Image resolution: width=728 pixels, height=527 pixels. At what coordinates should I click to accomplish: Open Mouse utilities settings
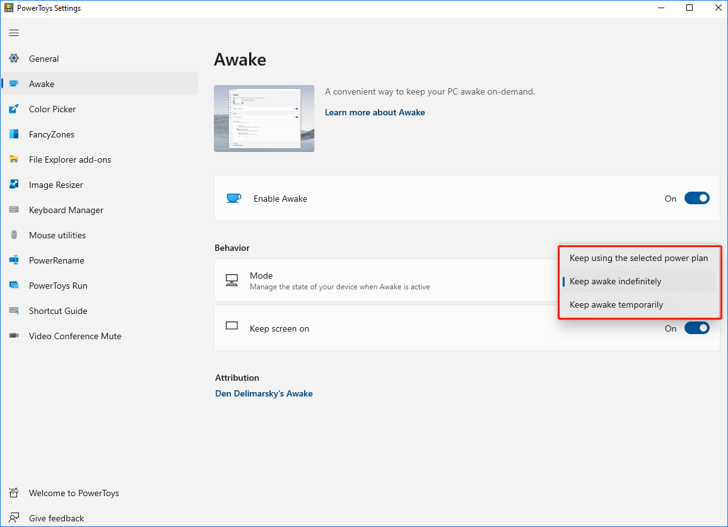tap(100, 235)
